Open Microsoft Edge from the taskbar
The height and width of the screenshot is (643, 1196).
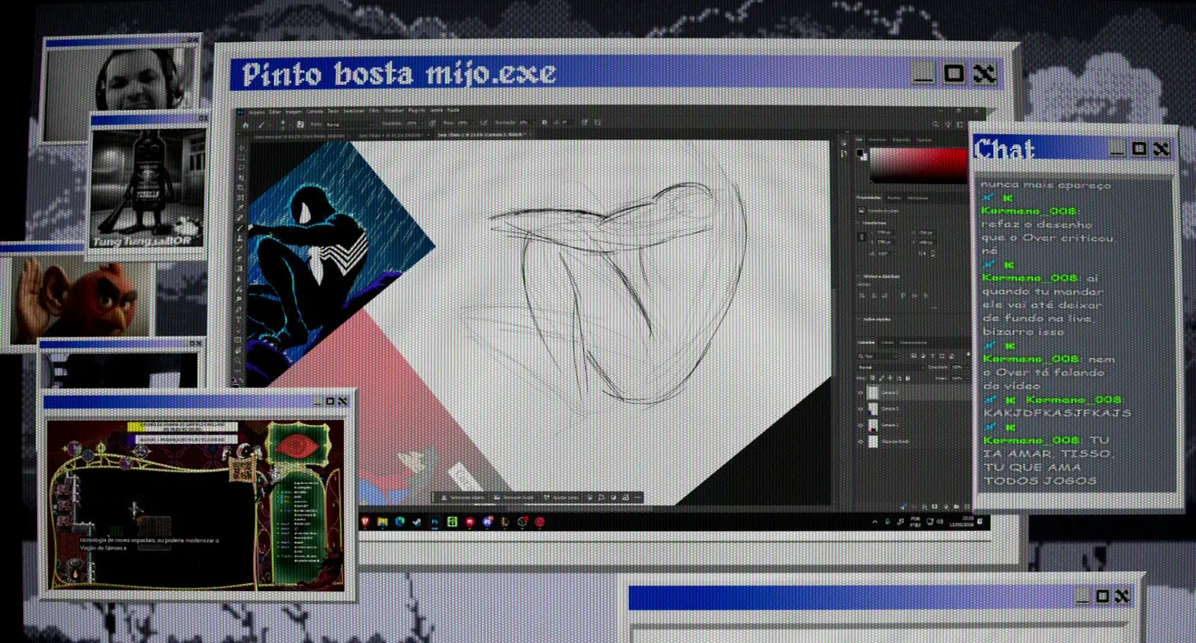click(x=399, y=522)
